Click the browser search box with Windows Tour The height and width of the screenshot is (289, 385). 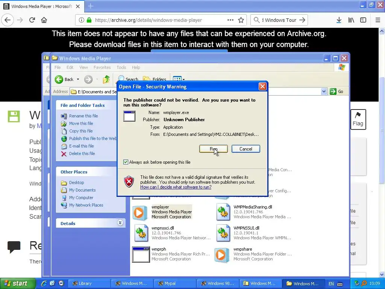click(x=279, y=20)
